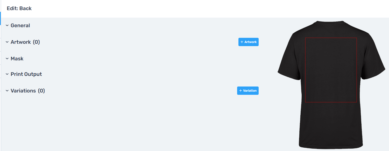The height and width of the screenshot is (151, 389).
Task: Add a new variation with Variation button
Action: coord(248,91)
